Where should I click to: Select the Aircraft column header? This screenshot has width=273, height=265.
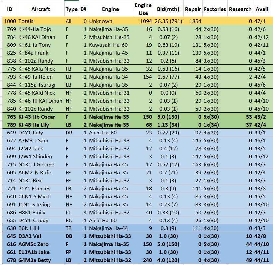[x=41, y=9]
